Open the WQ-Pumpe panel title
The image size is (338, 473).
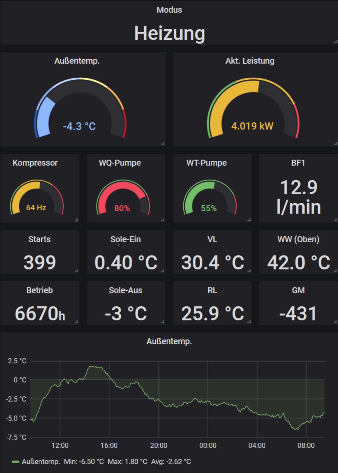120,163
